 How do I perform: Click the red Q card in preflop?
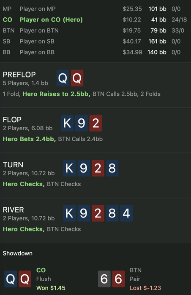click(77, 78)
